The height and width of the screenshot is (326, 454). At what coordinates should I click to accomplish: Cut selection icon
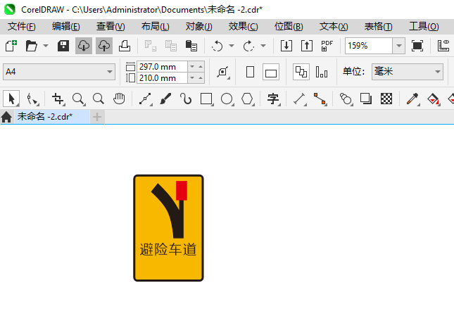point(150,46)
